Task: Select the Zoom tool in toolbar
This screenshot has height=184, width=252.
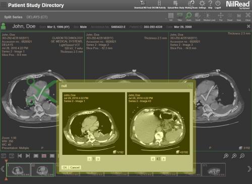Action: pyautogui.click(x=188, y=17)
